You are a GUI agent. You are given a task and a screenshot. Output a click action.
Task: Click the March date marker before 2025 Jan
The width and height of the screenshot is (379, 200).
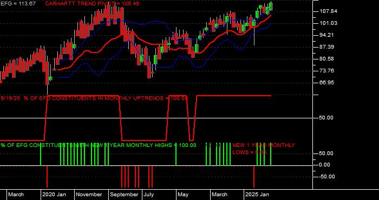(220, 195)
